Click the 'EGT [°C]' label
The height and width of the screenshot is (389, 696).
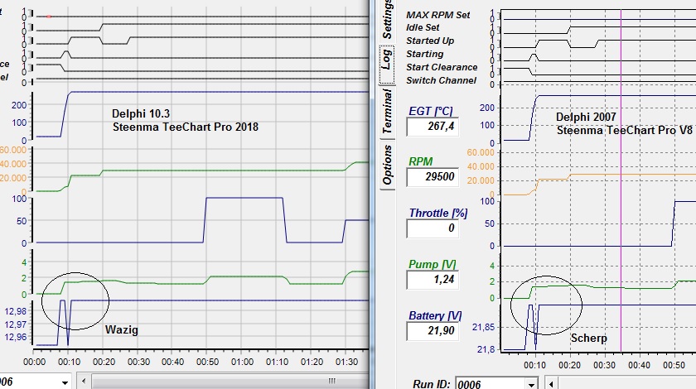(x=431, y=111)
